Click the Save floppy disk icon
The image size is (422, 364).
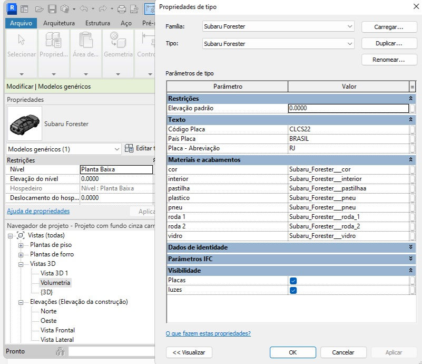click(52, 9)
